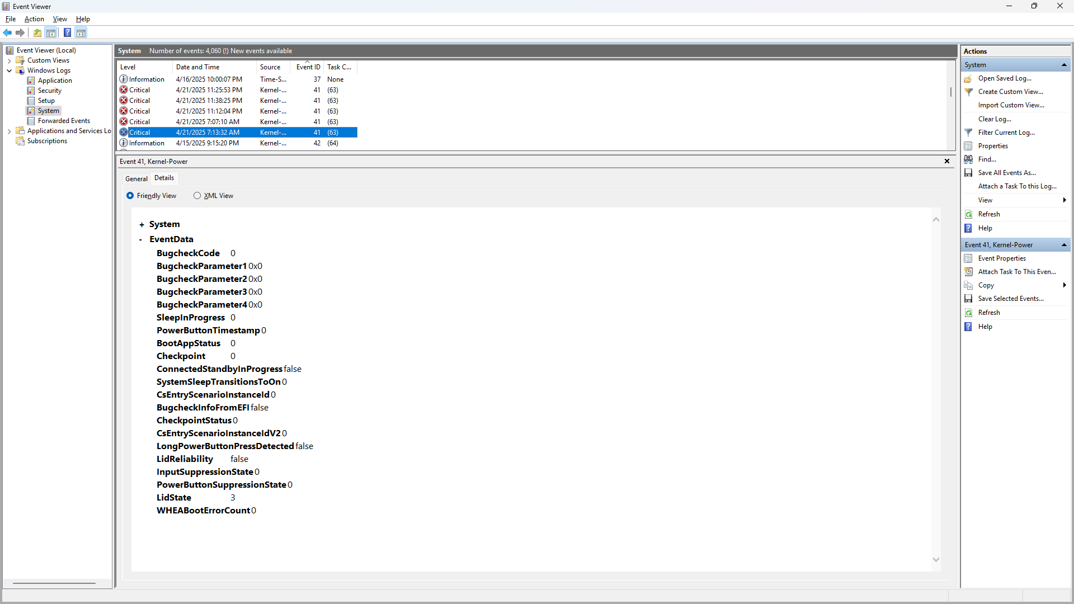
Task: Sort events by Date and Time column
Action: click(x=214, y=67)
